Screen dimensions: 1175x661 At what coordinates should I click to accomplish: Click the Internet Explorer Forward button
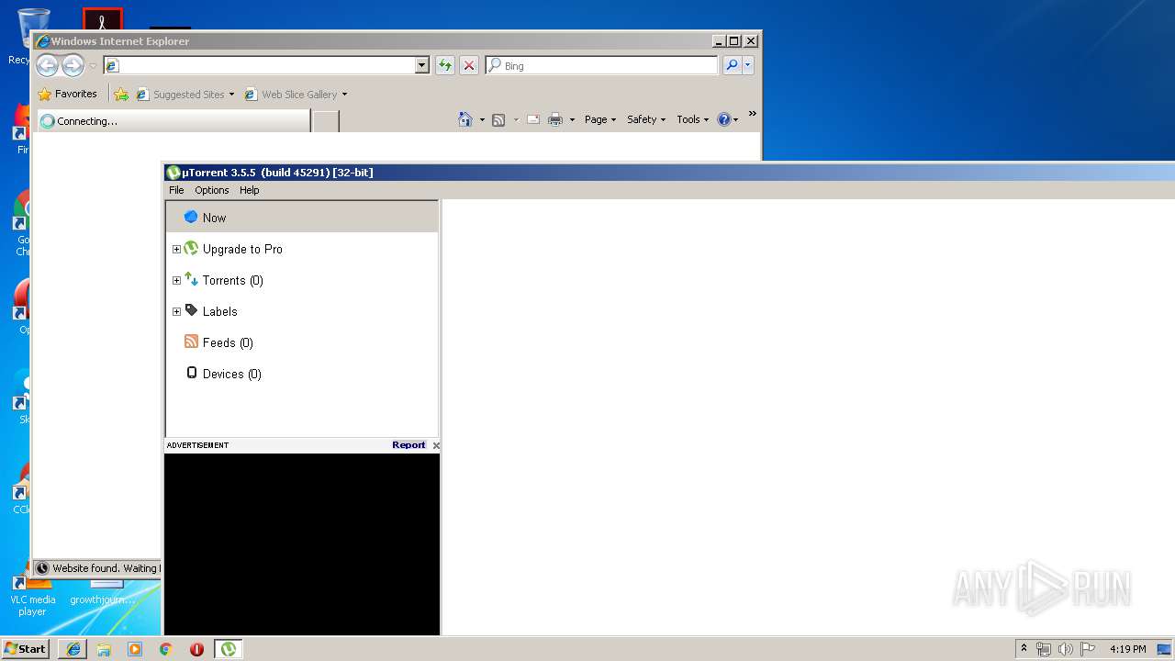click(73, 65)
